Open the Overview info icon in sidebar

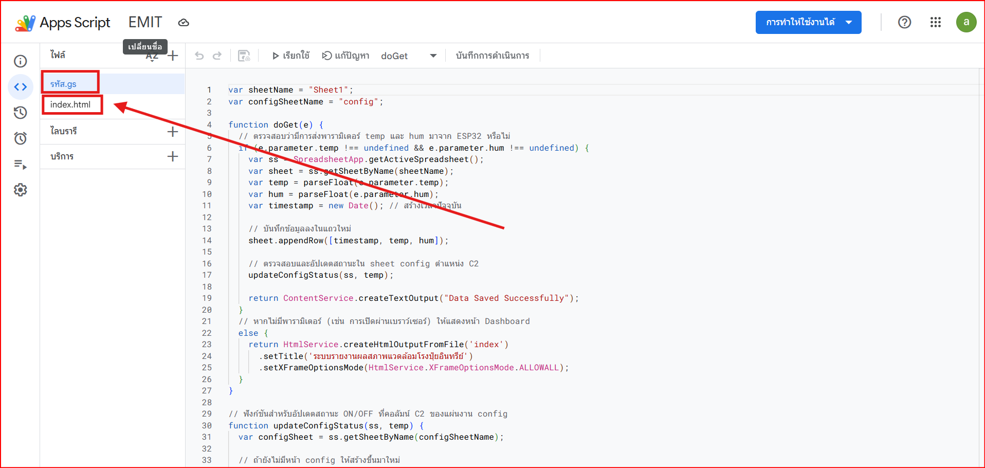pos(21,61)
